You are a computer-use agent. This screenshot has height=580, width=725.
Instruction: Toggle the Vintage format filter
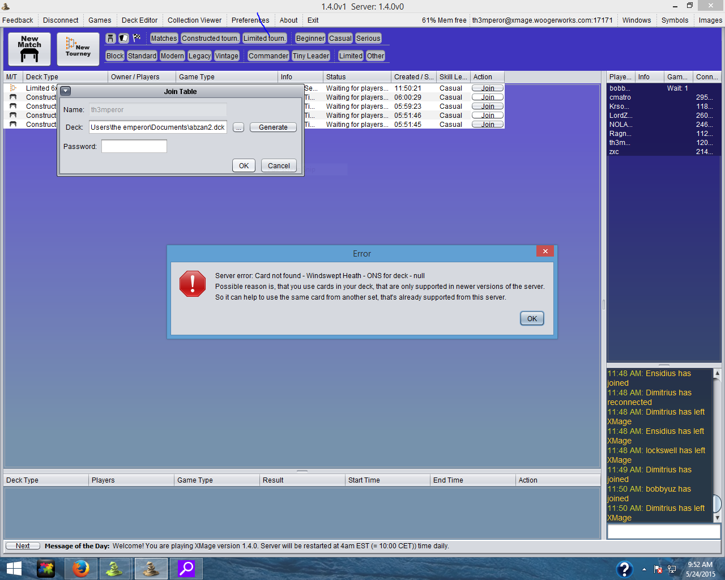coord(227,56)
